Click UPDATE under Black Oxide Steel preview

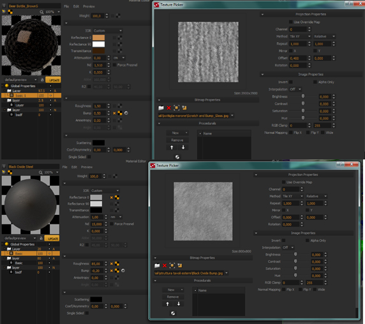tap(52, 239)
